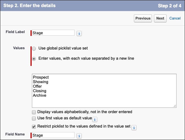The image size is (185, 140).
Task: Click the Showing value in the textarea
Action: click(x=40, y=82)
